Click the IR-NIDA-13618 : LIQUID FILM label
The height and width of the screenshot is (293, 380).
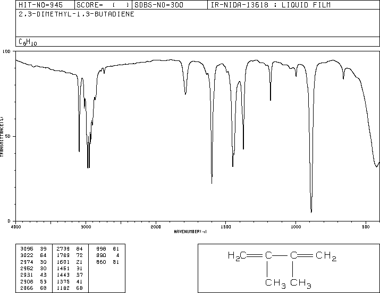[271, 5]
